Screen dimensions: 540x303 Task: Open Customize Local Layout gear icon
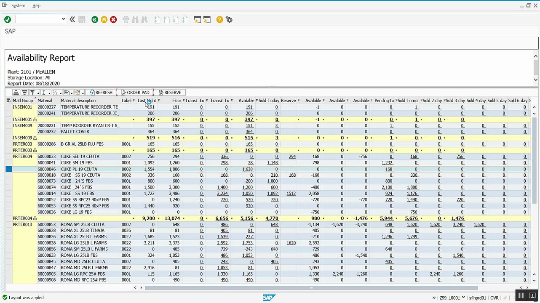[229, 19]
